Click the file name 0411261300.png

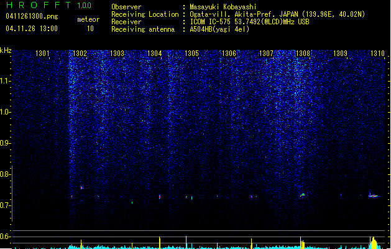[x=32, y=17]
